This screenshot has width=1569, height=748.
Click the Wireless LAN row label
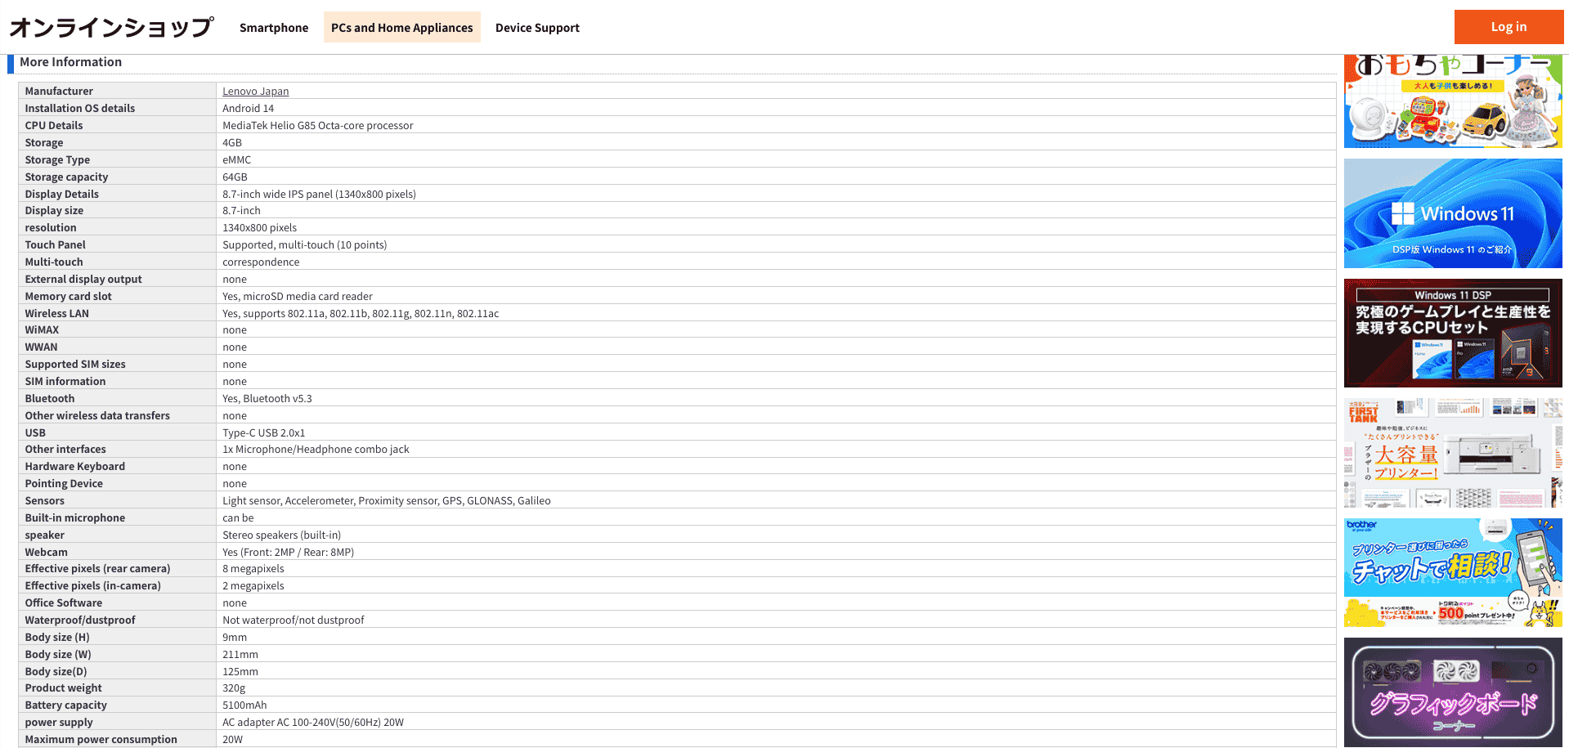(x=56, y=314)
